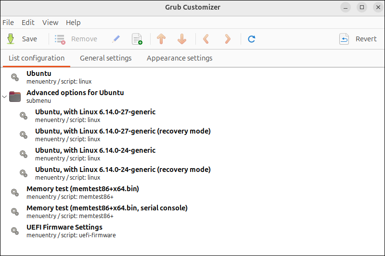The width and height of the screenshot is (385, 256).
Task: Click the new entry document icon
Action: [x=137, y=39]
